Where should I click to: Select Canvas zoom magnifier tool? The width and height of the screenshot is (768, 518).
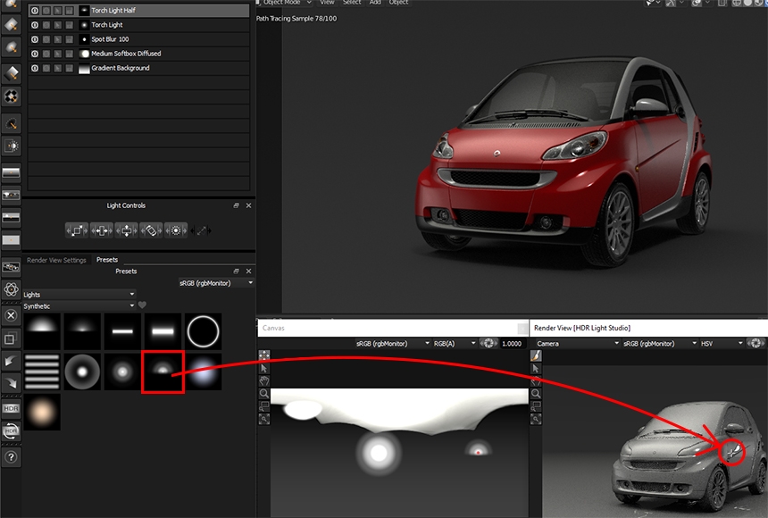tap(264, 393)
